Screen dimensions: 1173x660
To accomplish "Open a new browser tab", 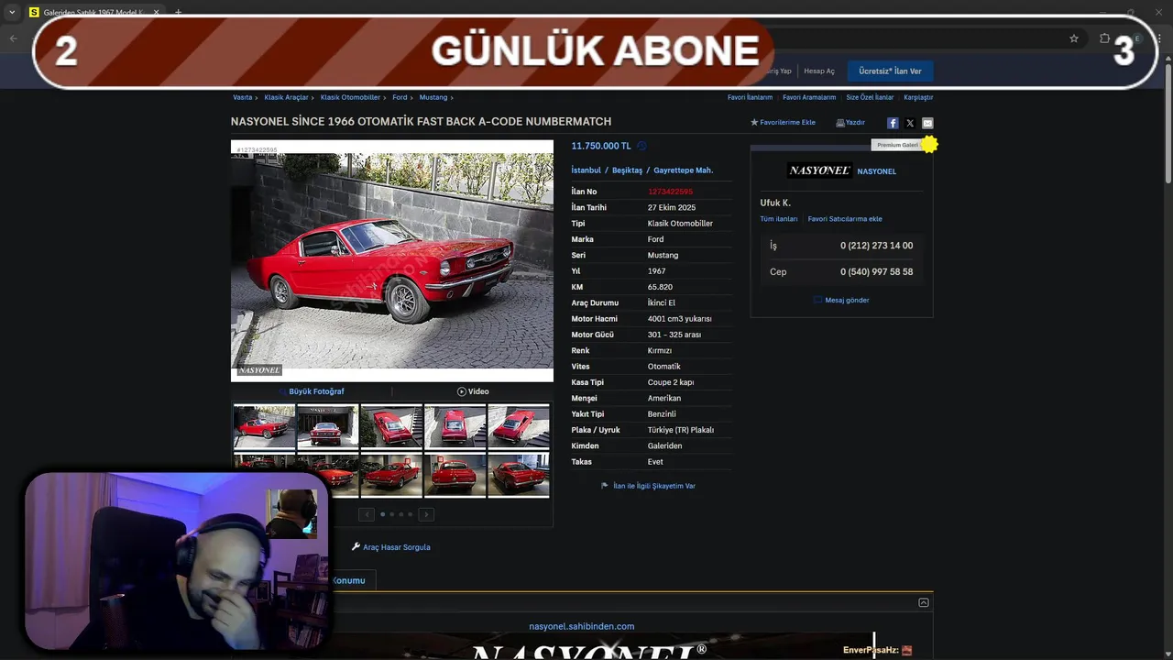I will pos(178,13).
